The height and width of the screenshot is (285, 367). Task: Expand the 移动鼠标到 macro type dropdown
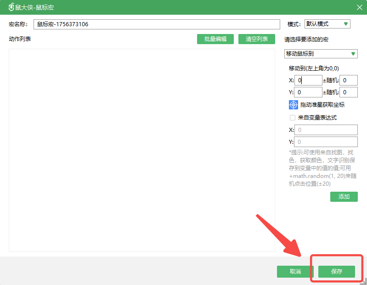[x=321, y=54]
